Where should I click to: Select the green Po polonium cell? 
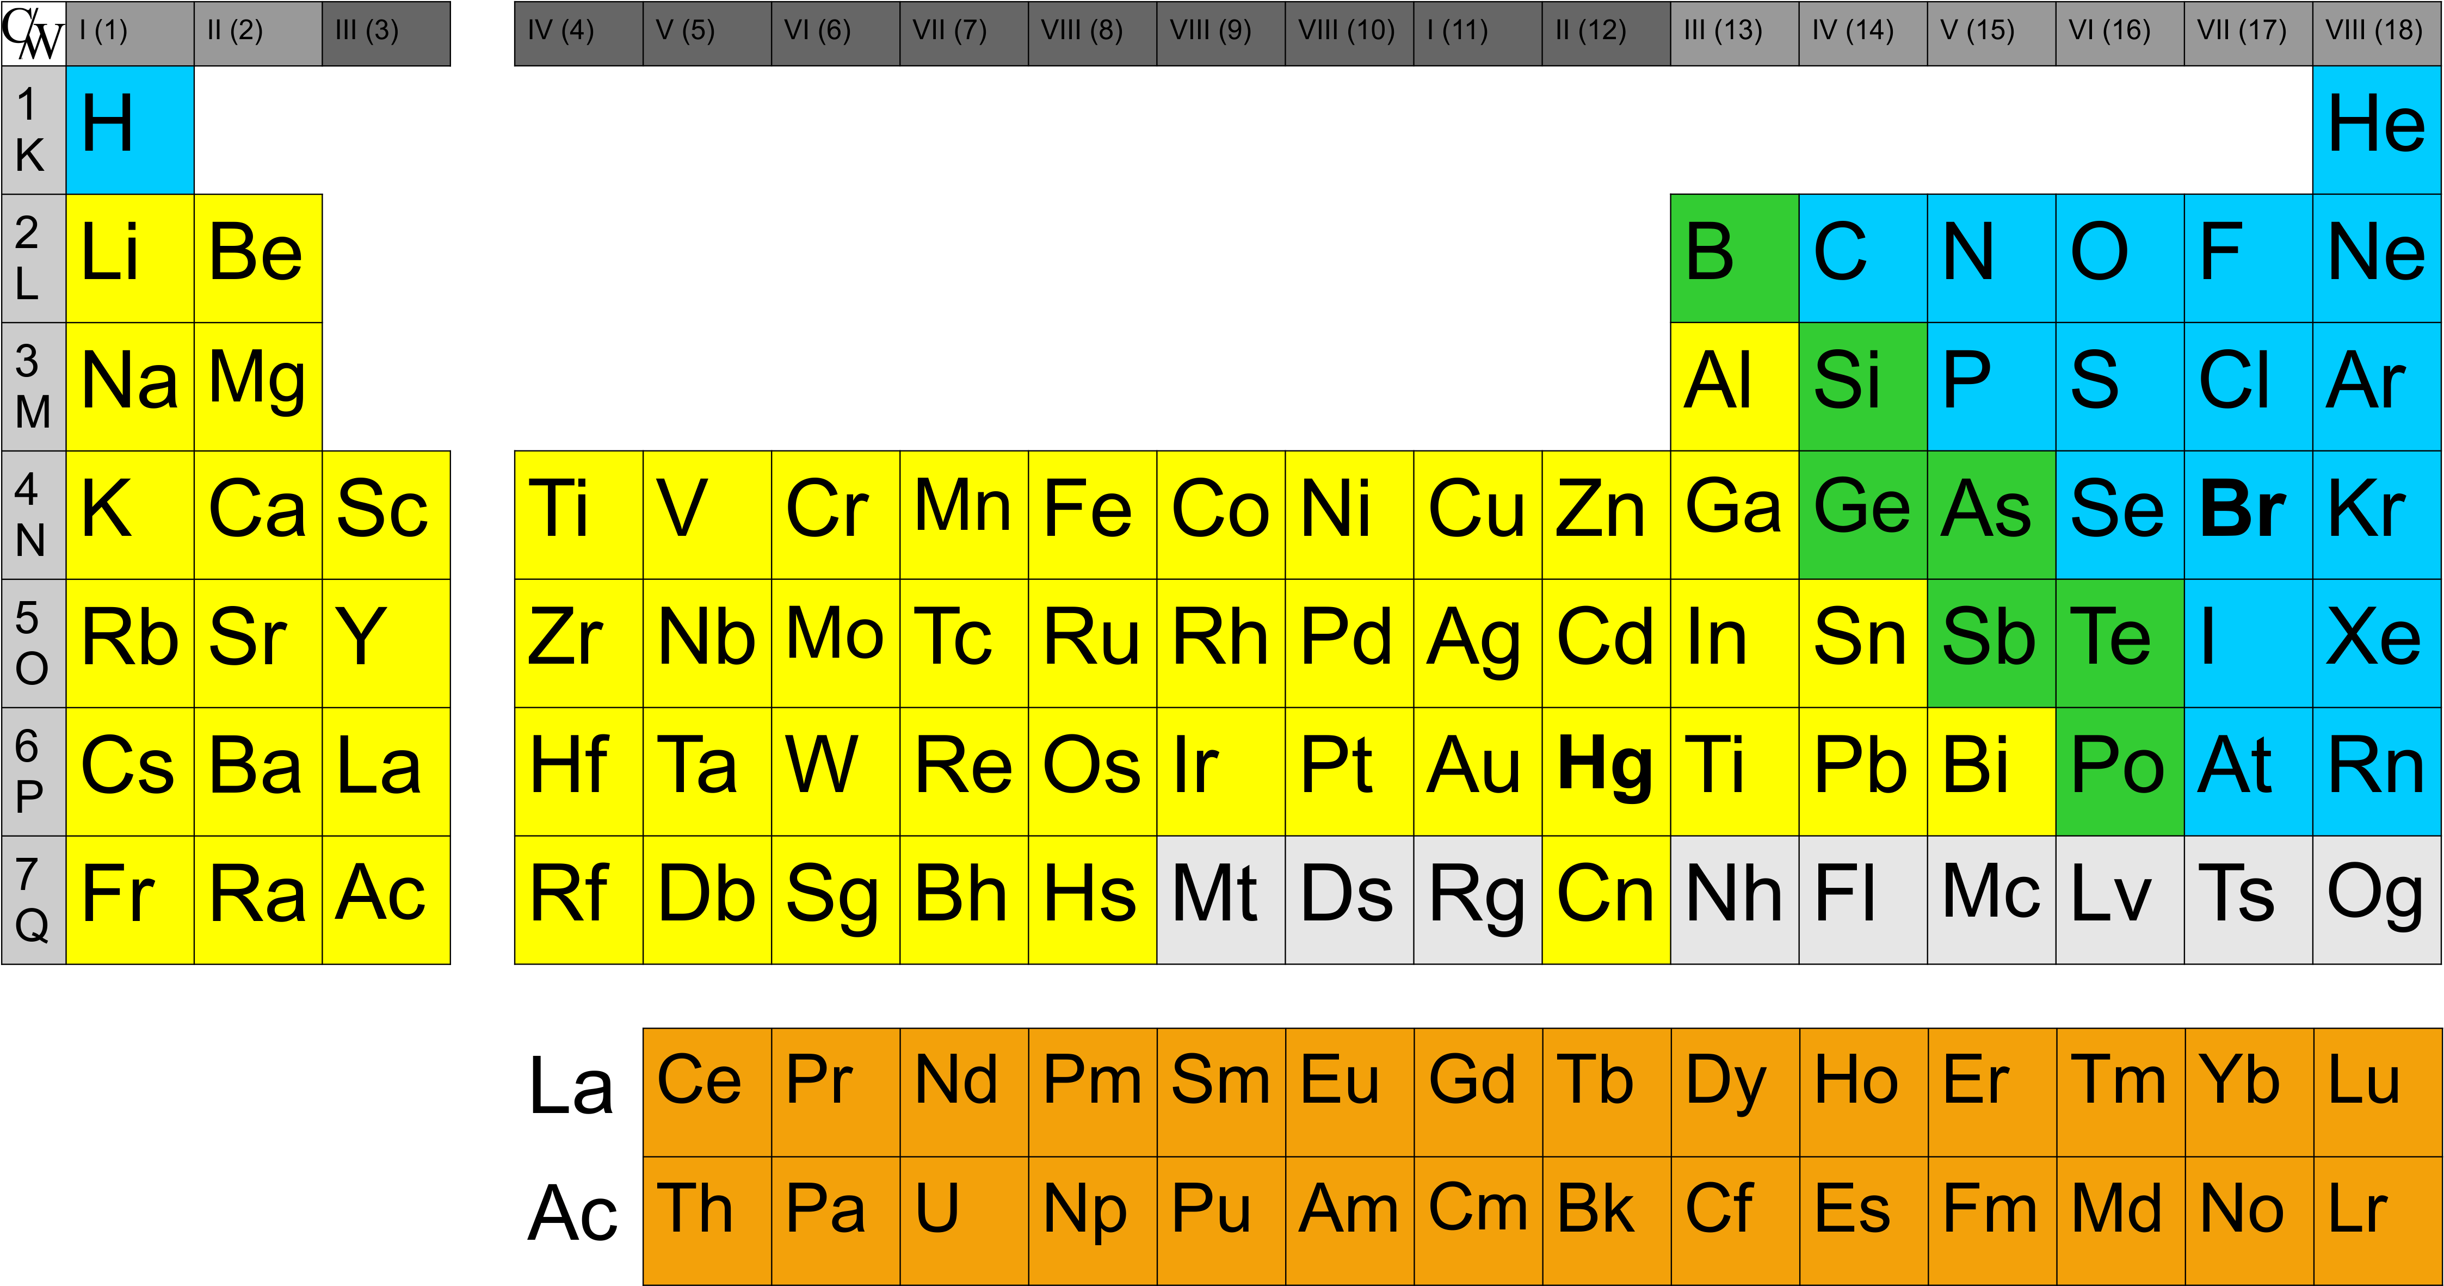click(x=2120, y=771)
